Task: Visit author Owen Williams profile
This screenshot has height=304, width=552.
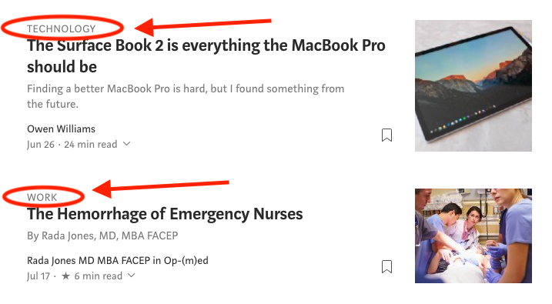Action: point(62,129)
